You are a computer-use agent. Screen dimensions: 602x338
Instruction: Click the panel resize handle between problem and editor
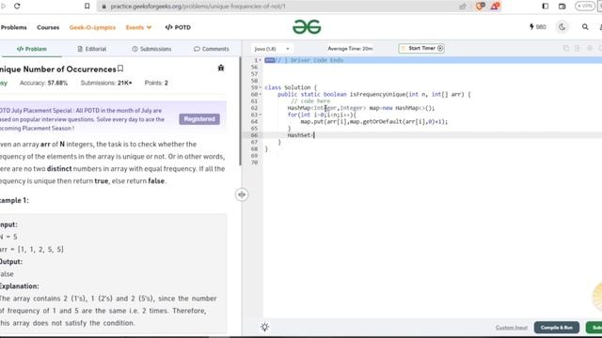pyautogui.click(x=242, y=194)
